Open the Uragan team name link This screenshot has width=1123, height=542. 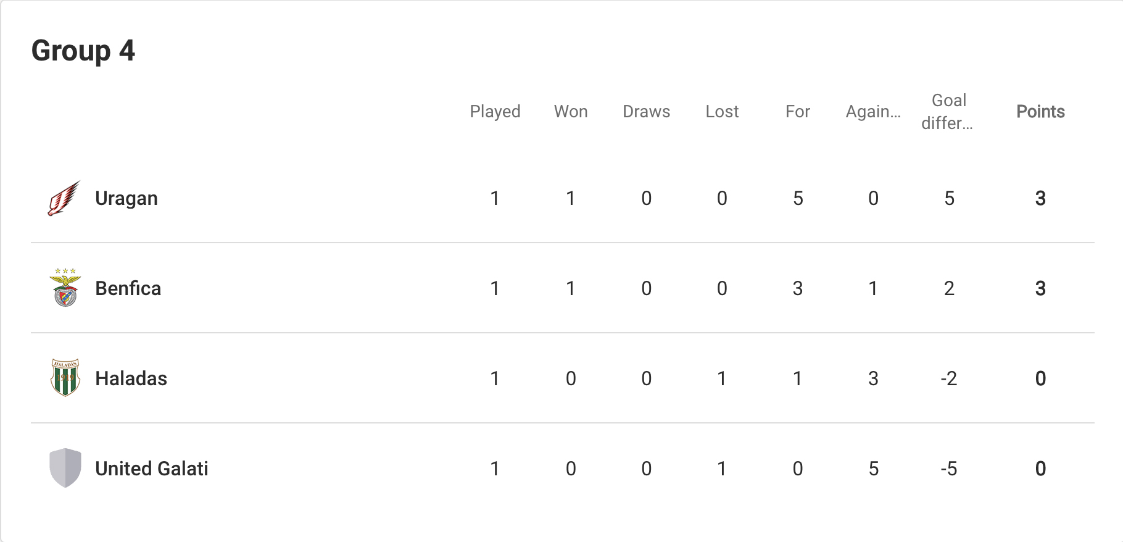click(x=126, y=198)
